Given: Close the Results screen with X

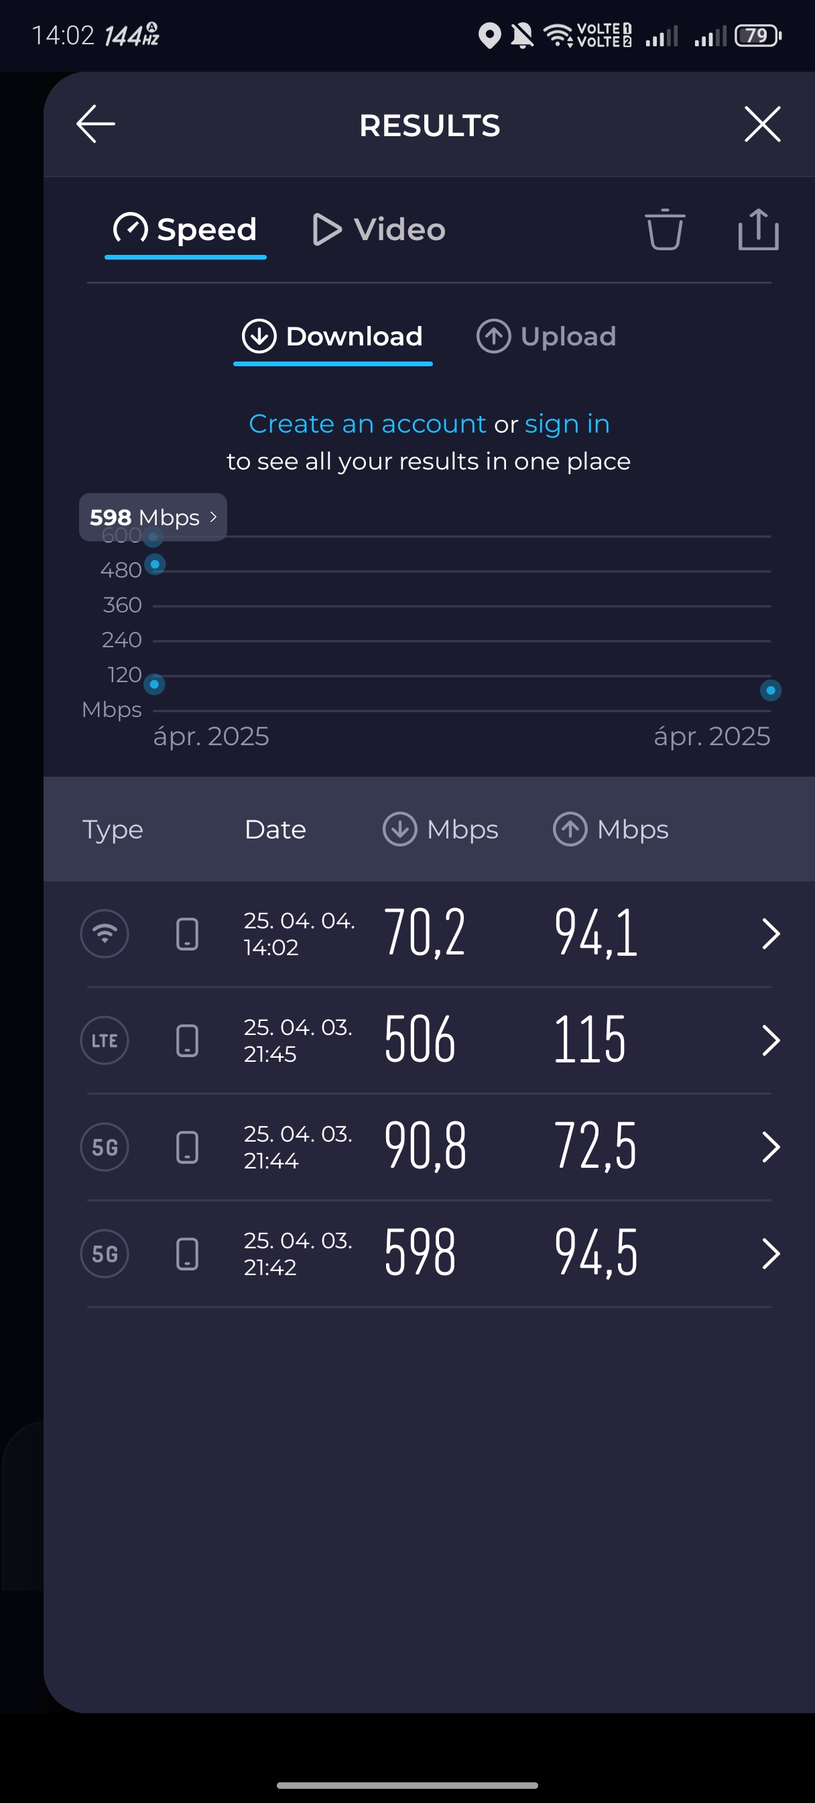Looking at the screenshot, I should click(x=762, y=125).
